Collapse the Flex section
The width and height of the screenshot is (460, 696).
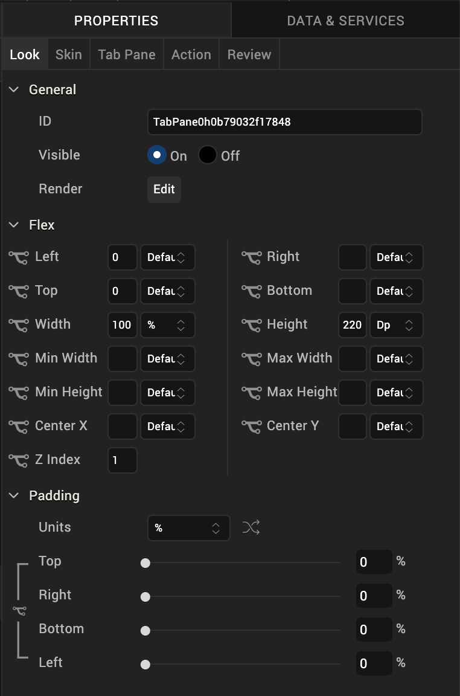(14, 225)
